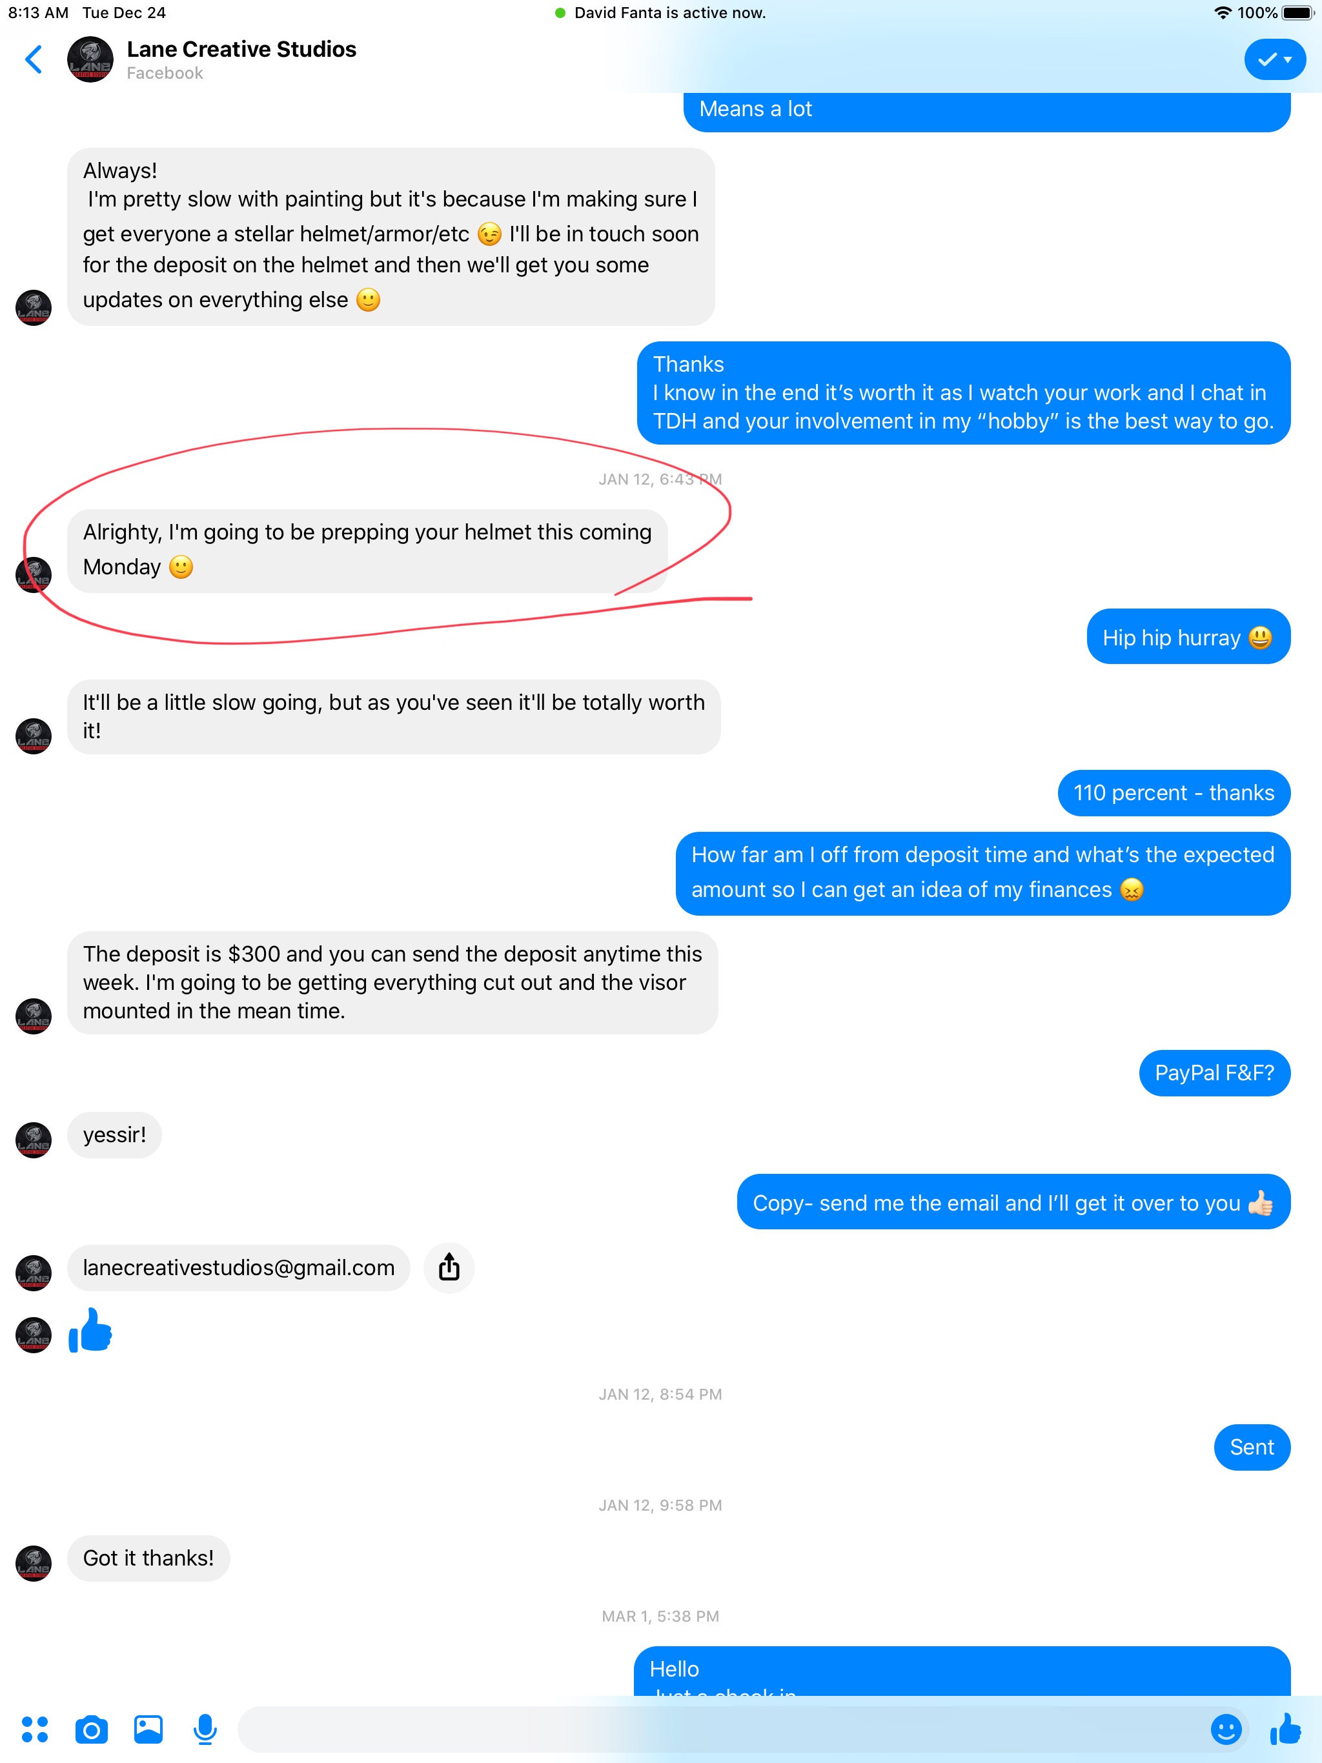This screenshot has width=1322, height=1763.
Task: Click the lanecreativestudios@gmail.com email link
Action: pyautogui.click(x=238, y=1267)
